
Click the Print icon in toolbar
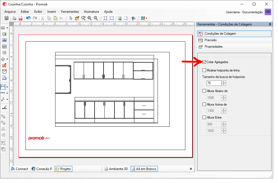(x=14, y=18)
